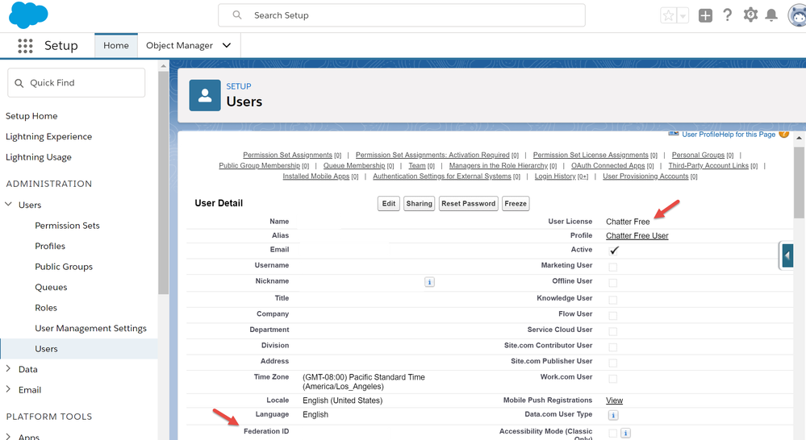The height and width of the screenshot is (440, 806).
Task: Click the Reset Password button
Action: coord(468,204)
